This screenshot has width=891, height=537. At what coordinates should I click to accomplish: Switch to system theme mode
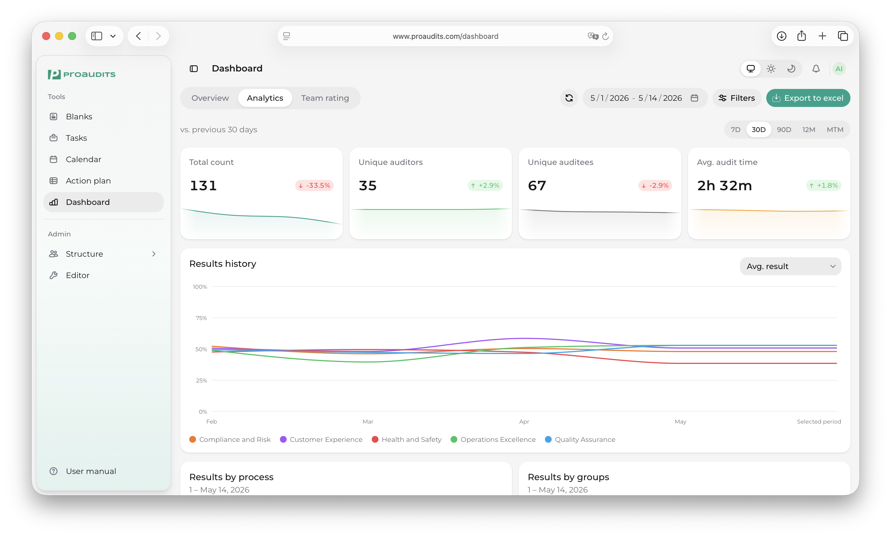click(x=751, y=69)
